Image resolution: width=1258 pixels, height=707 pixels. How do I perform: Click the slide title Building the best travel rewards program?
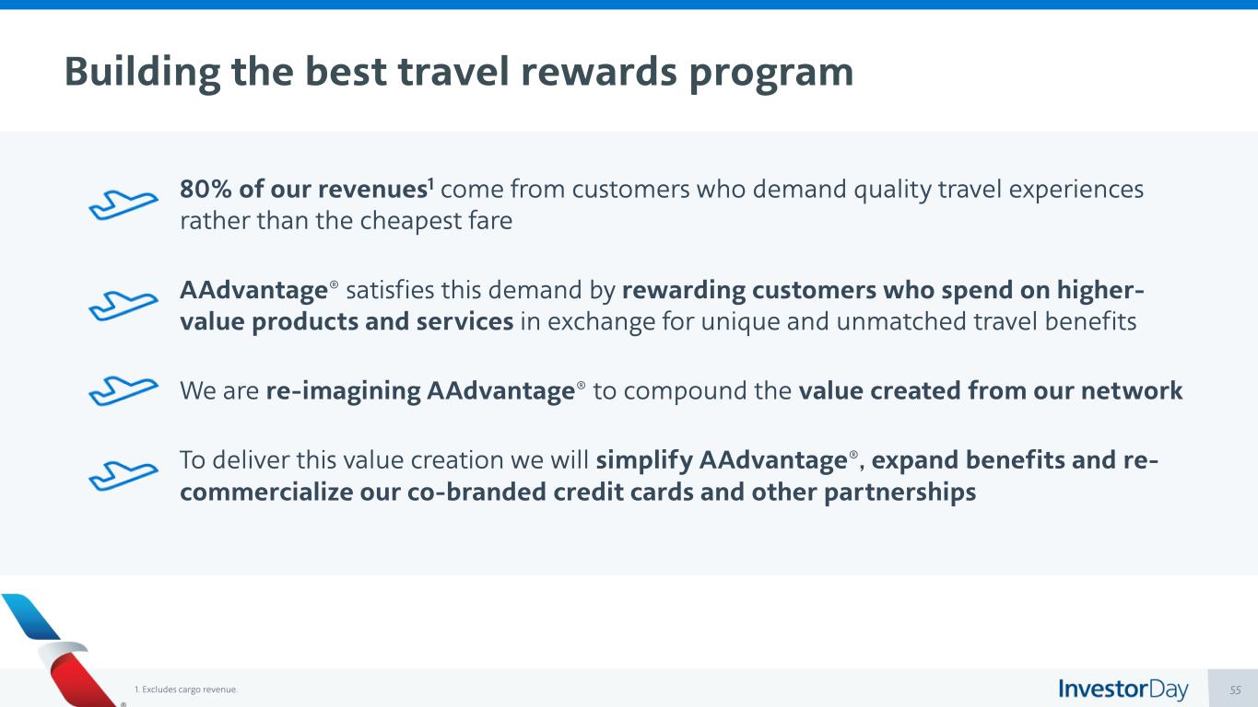[x=458, y=72]
